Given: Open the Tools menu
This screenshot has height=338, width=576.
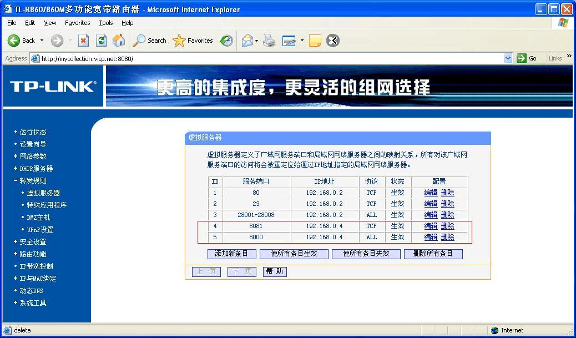Looking at the screenshot, I should (x=105, y=23).
